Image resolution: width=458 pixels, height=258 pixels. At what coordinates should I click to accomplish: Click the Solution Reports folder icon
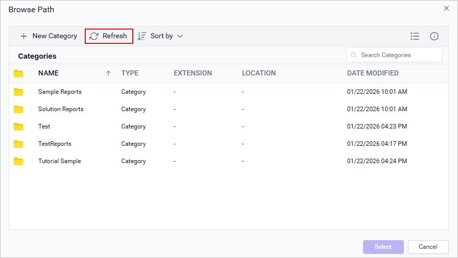[19, 110]
